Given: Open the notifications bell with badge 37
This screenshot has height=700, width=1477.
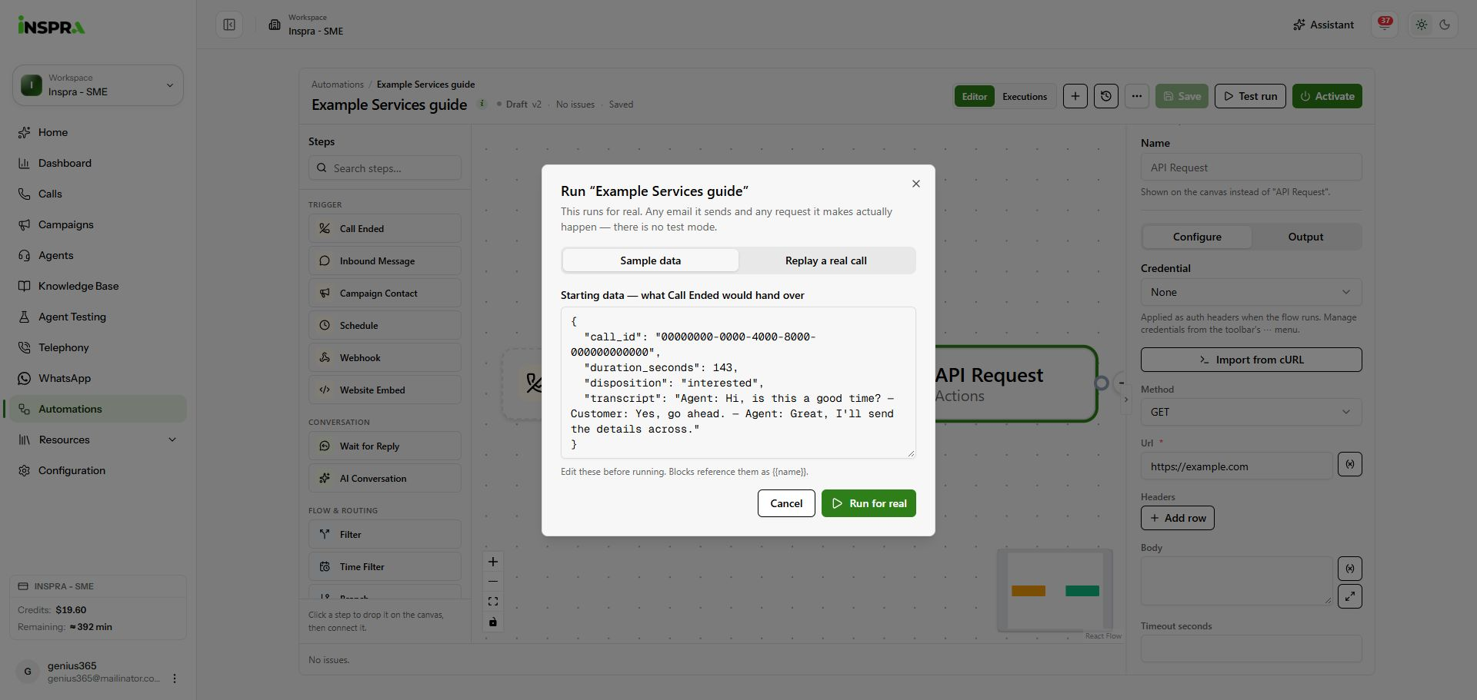Looking at the screenshot, I should click(x=1385, y=25).
